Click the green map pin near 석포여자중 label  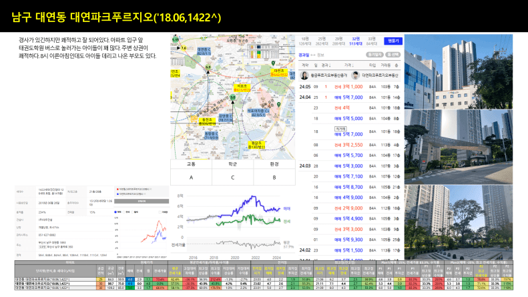coord(278,105)
